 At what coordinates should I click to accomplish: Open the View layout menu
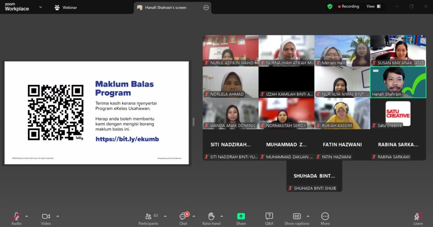click(374, 6)
